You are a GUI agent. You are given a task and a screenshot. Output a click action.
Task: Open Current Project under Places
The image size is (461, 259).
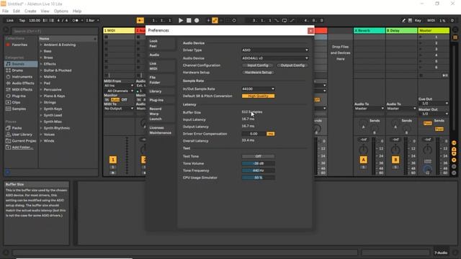24,141
